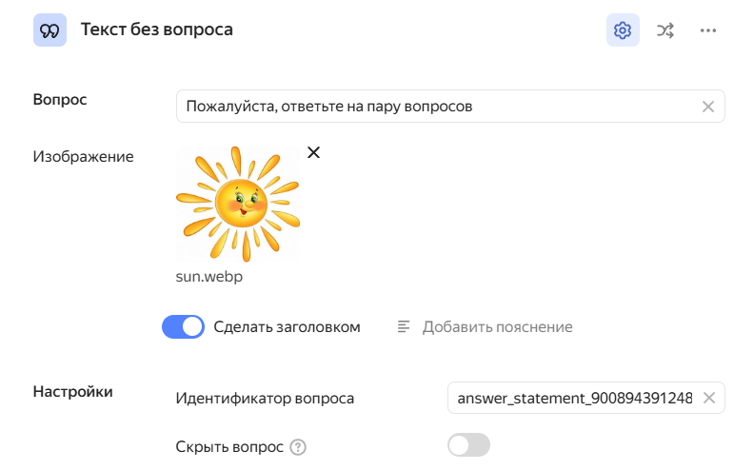Remove the sun.webp image
Viewport: 754px width, 470px height.
(313, 152)
